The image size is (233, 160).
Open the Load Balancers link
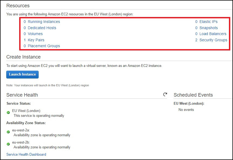[x=213, y=34]
